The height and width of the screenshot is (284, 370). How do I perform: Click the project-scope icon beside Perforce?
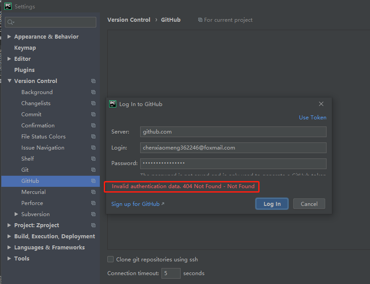click(94, 203)
